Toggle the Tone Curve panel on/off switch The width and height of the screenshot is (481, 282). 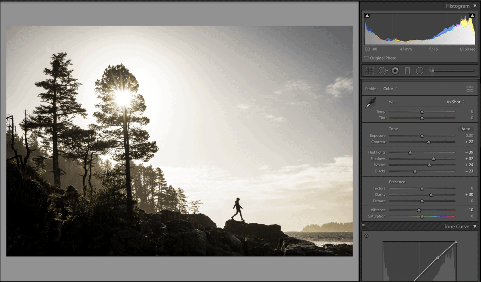[364, 226]
